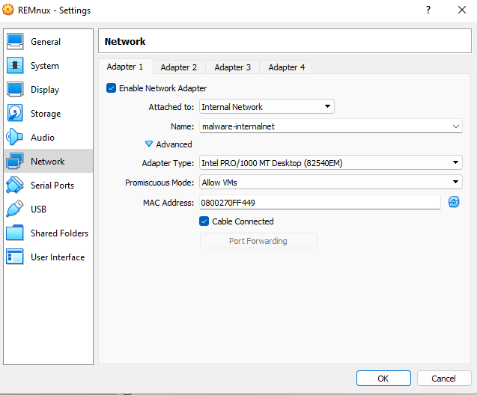Open the Promiscuous Mode dropdown
Viewport: 477px width, 395px height.
coord(330,182)
